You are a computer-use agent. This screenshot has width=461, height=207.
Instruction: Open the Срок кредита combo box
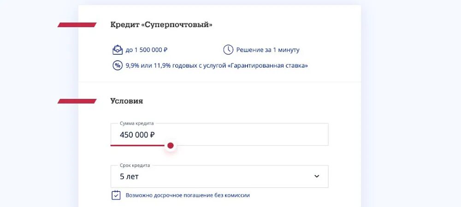click(x=219, y=177)
